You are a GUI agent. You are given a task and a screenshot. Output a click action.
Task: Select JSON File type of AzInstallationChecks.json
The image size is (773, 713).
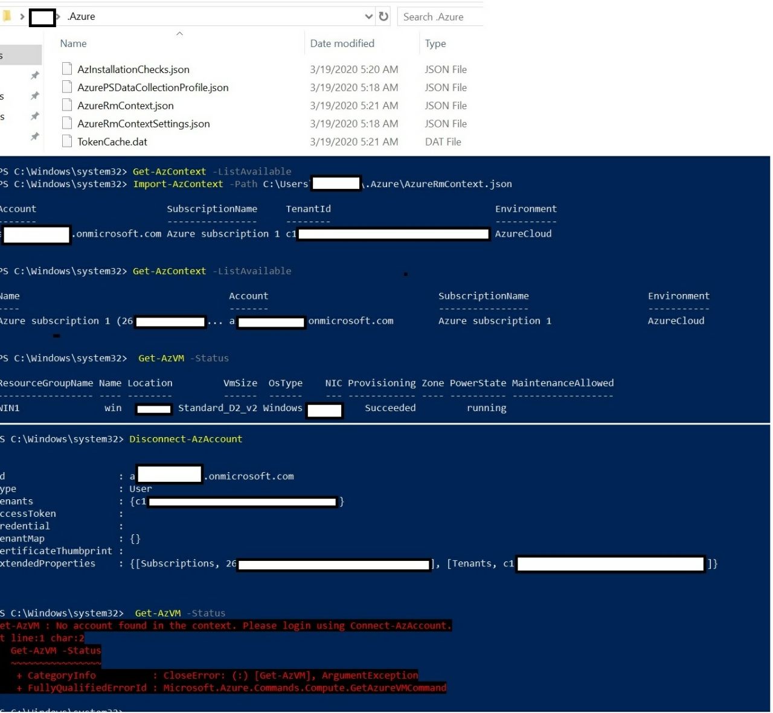click(x=446, y=69)
